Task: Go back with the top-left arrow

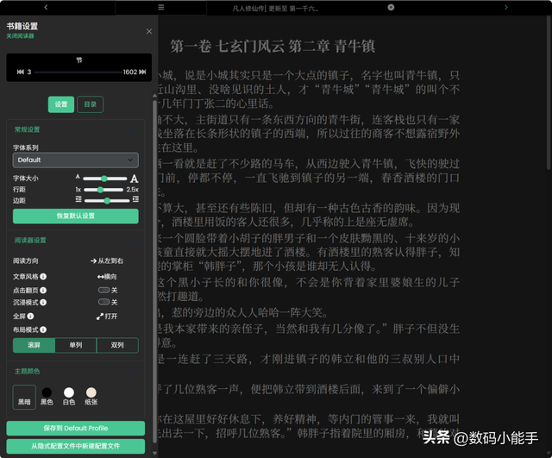Action: coord(46,7)
